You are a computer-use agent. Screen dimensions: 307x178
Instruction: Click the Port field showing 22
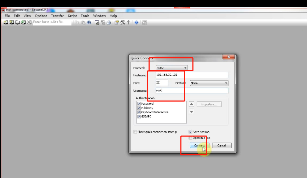tap(162, 83)
